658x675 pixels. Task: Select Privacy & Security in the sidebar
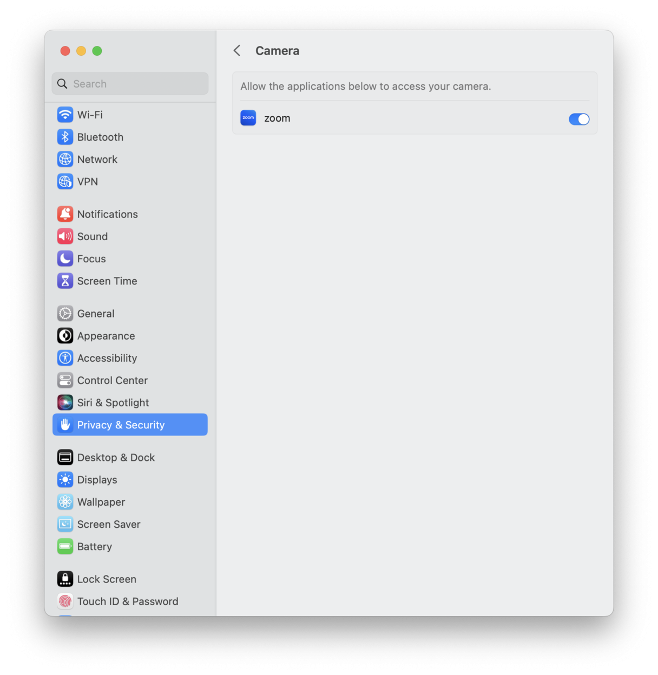point(121,425)
